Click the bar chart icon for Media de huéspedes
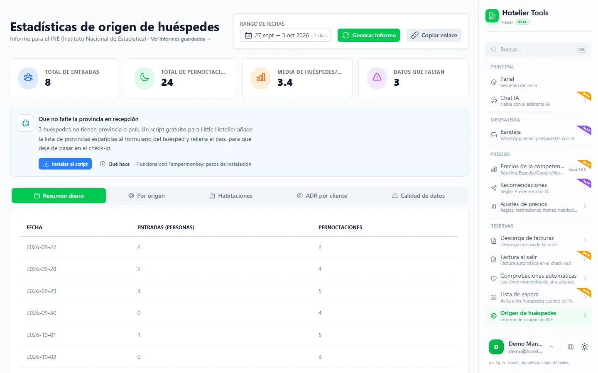The image size is (598, 373). tap(261, 78)
